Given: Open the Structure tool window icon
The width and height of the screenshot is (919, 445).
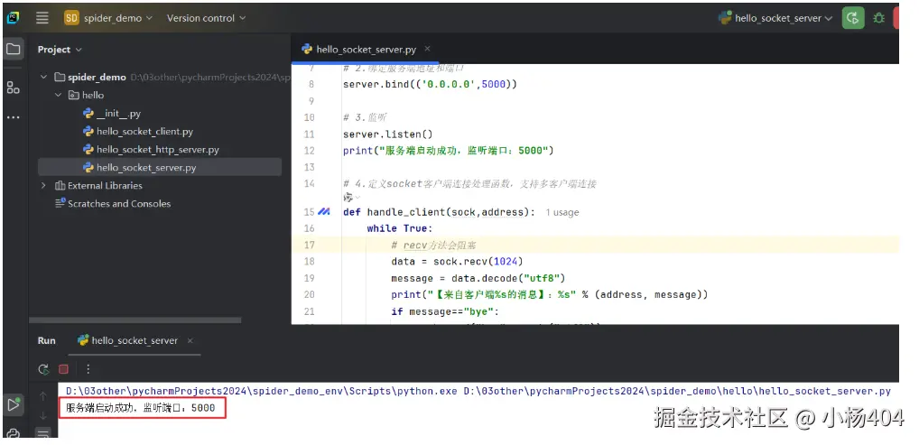Looking at the screenshot, I should point(13,88).
